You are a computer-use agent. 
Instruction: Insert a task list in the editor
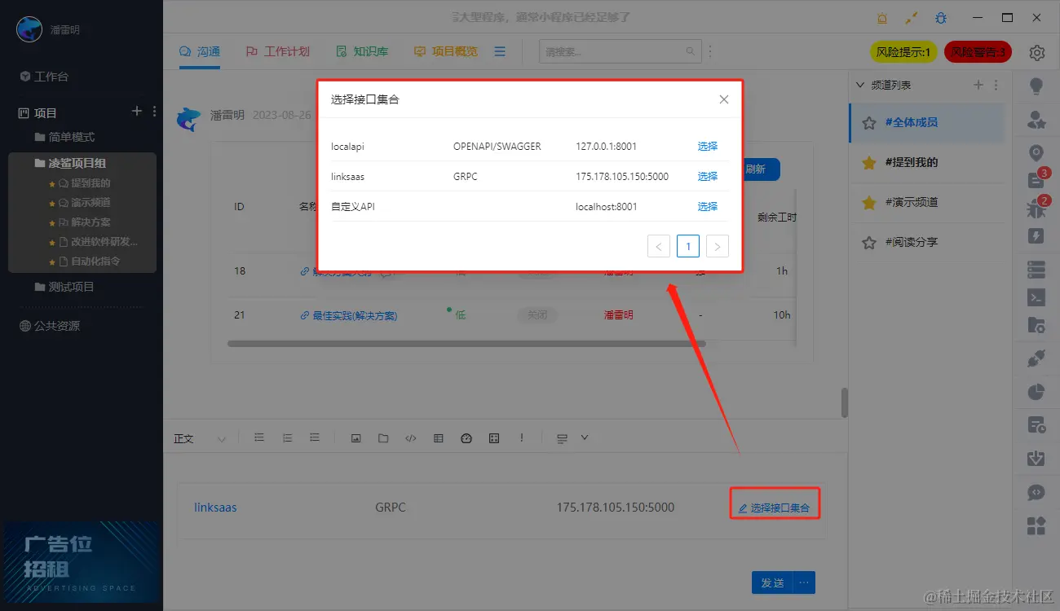(x=315, y=438)
